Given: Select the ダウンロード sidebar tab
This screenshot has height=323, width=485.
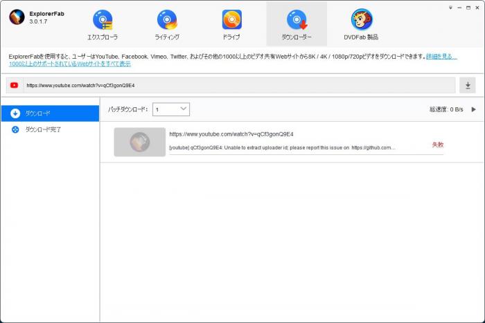Looking at the screenshot, I should click(x=50, y=113).
